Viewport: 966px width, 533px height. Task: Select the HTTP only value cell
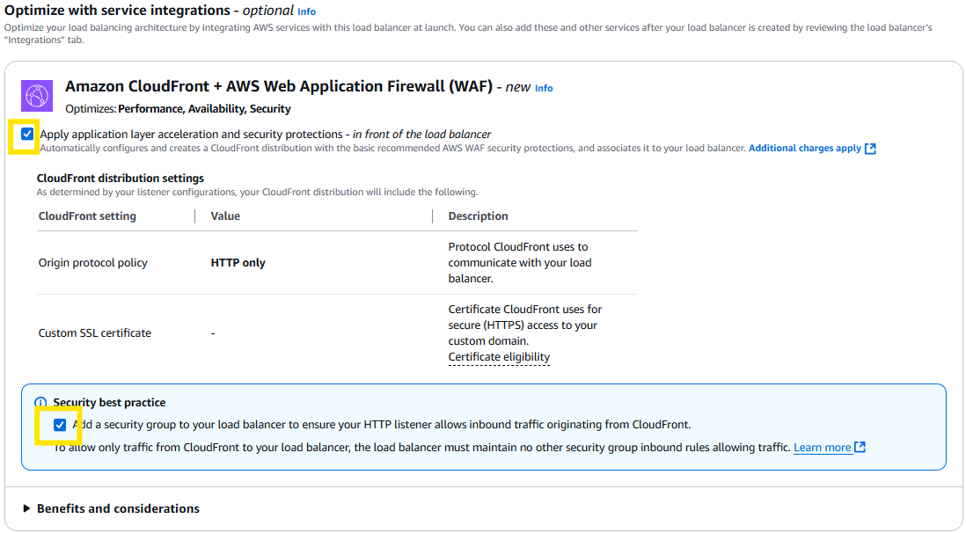point(238,262)
